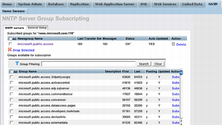
Task: Click the Group Filtering funnel icon
Action: click(17, 63)
